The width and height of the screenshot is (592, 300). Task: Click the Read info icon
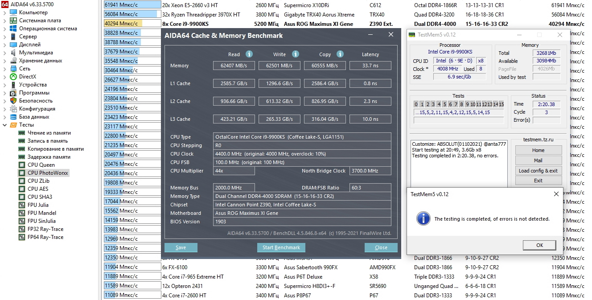(249, 54)
